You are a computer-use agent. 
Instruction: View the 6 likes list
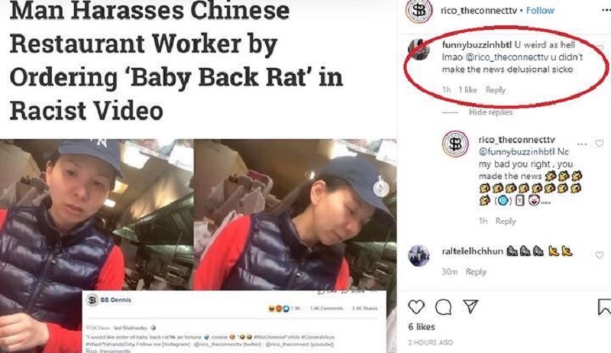pyautogui.click(x=422, y=326)
